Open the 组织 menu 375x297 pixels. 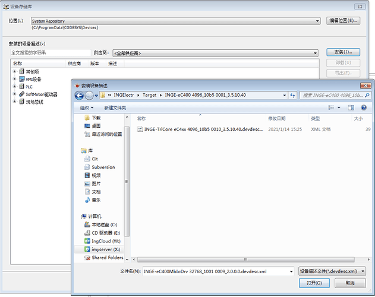pos(87,108)
